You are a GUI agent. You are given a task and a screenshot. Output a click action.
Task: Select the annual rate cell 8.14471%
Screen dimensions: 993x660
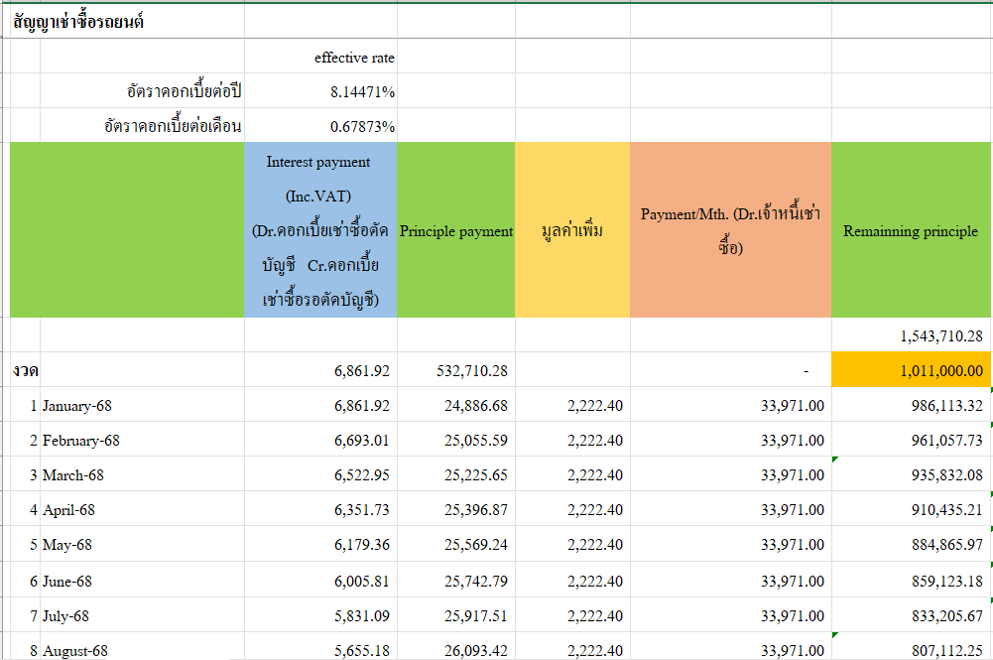(x=362, y=92)
